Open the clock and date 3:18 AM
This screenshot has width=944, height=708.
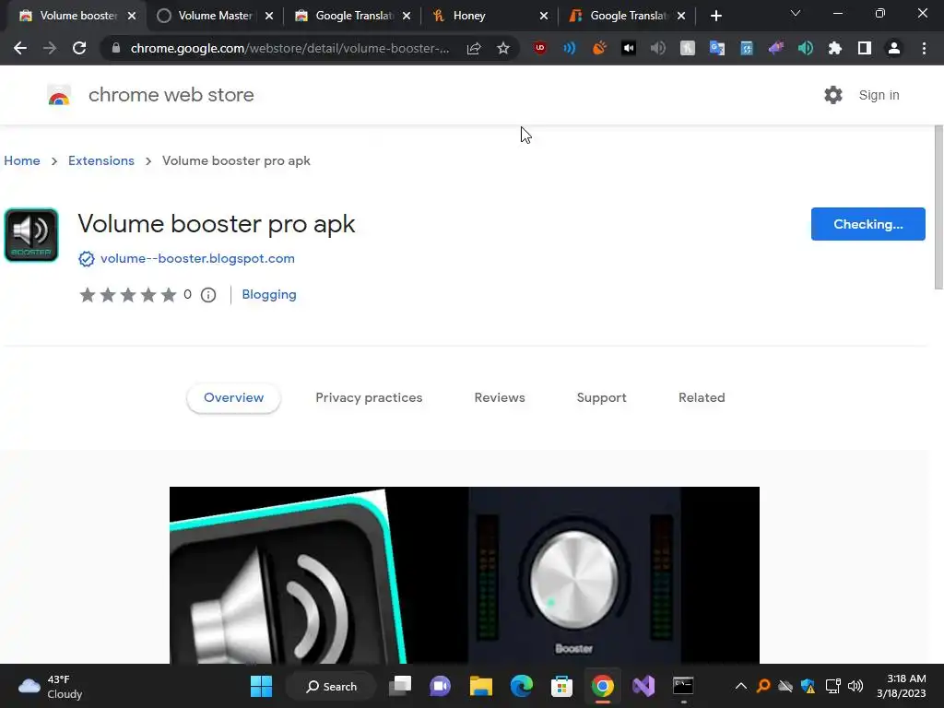point(902,686)
